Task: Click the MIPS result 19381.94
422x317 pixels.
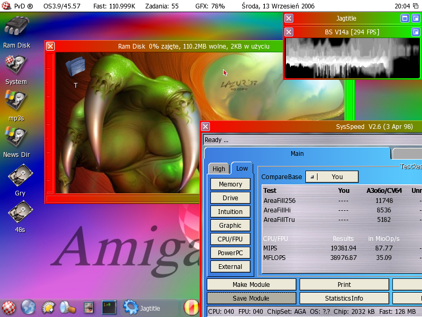Action: click(343, 248)
